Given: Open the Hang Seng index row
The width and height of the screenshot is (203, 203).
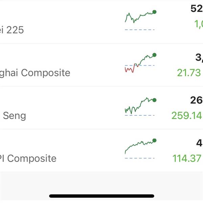Looking at the screenshot, I should point(101,108).
